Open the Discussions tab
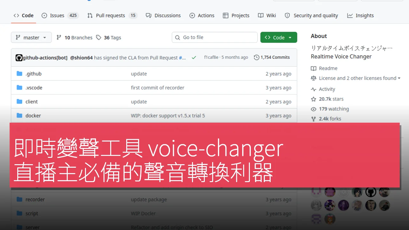This screenshot has width=409, height=230. [x=163, y=15]
